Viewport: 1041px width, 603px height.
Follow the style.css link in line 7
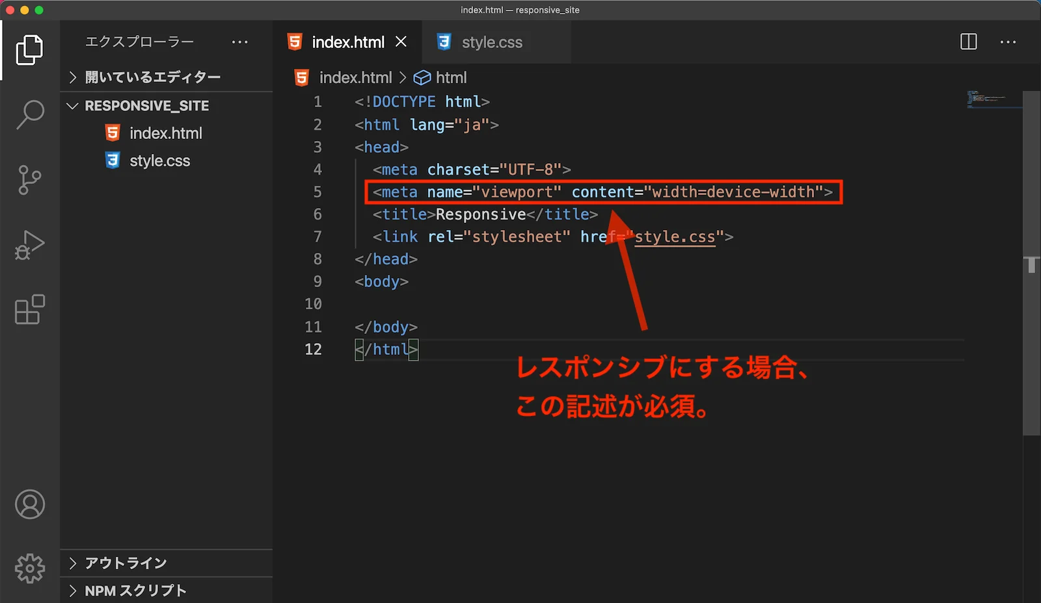click(675, 237)
